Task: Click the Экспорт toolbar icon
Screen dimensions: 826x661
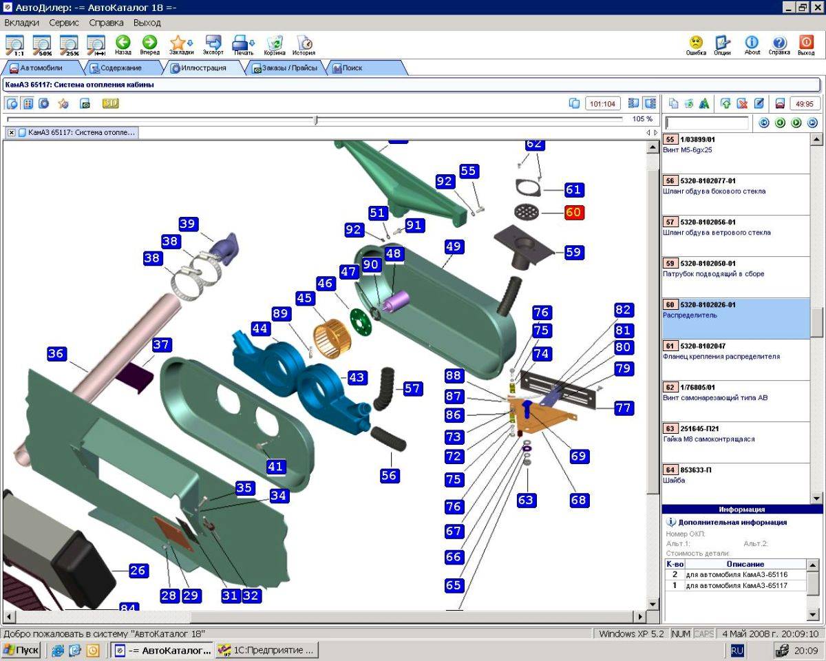Action: click(213, 45)
